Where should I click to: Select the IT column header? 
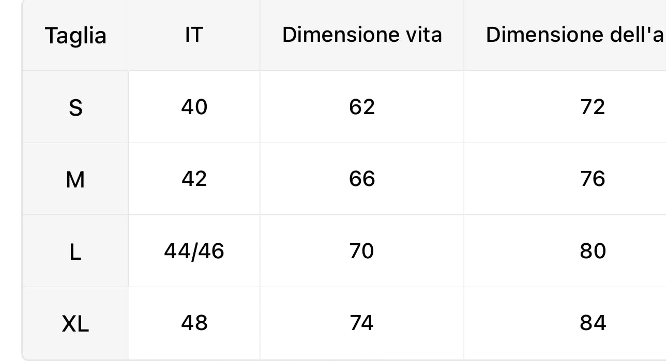[x=194, y=35]
